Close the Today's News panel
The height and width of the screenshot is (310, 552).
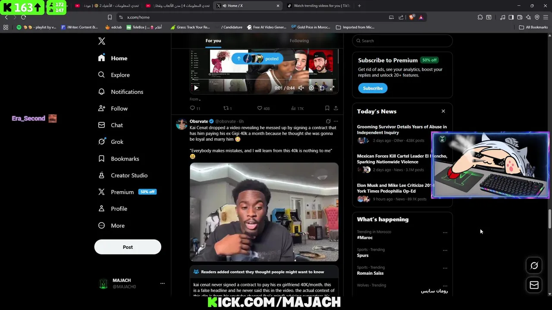click(x=443, y=111)
